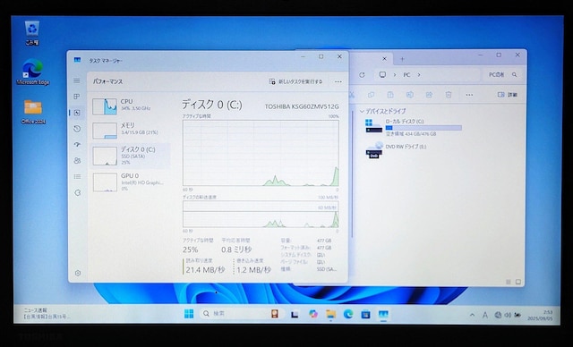Click the disk active time graph
Image resolution: width=573 pixels, height=347 pixels.
coord(261,153)
